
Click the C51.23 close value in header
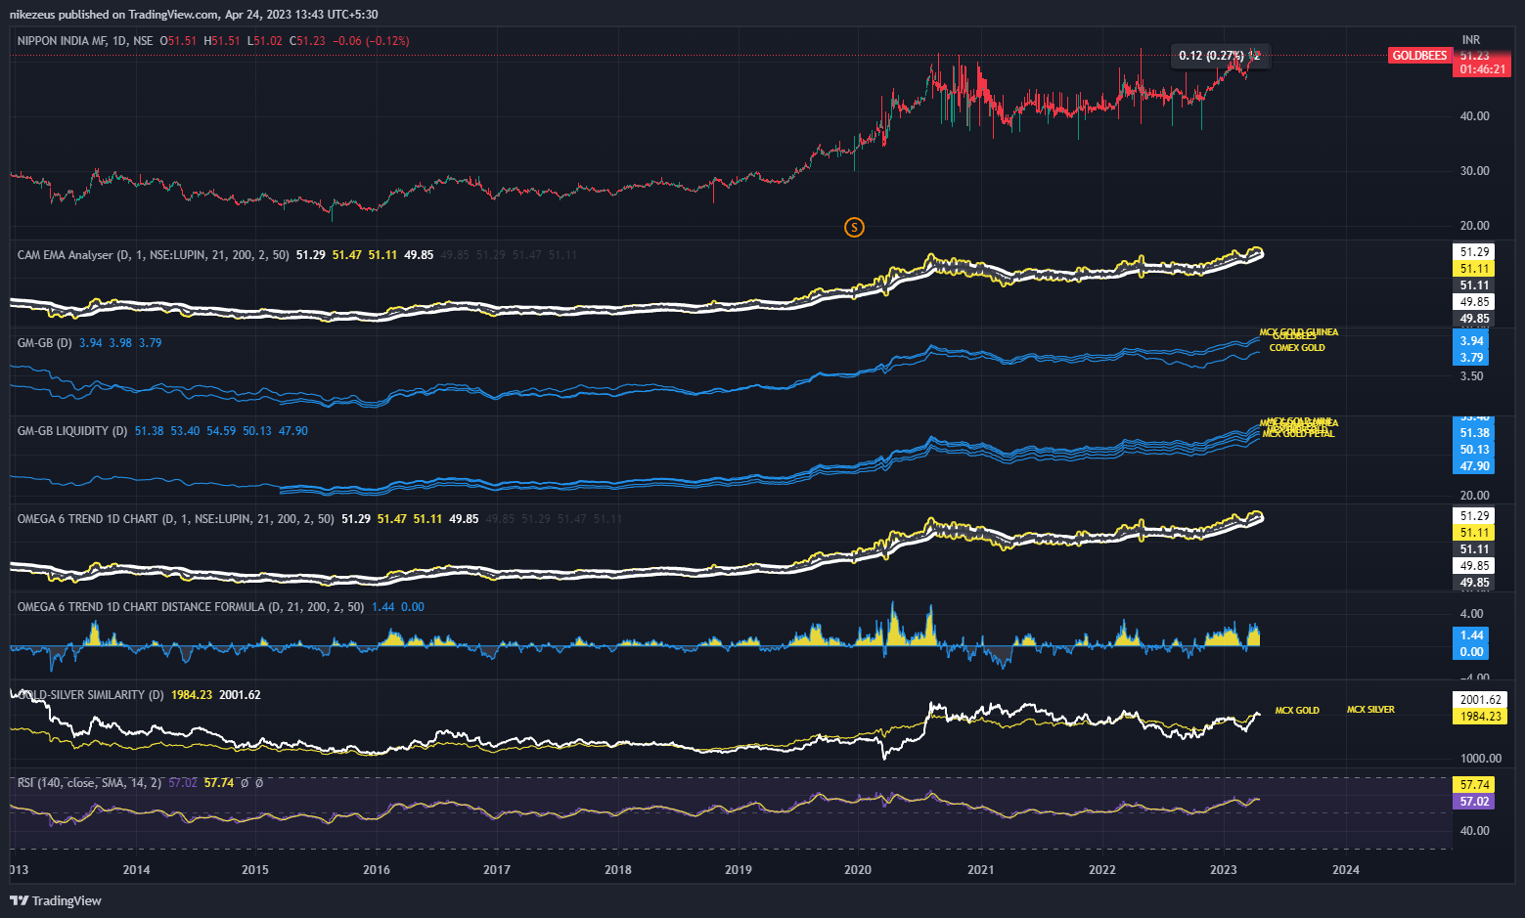(x=307, y=41)
